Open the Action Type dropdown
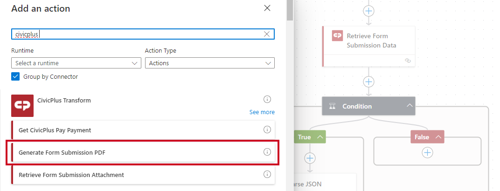This screenshot has height=191, width=500. click(210, 63)
